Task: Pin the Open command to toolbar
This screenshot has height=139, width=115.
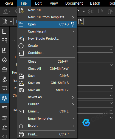Action: (x=72, y=24)
